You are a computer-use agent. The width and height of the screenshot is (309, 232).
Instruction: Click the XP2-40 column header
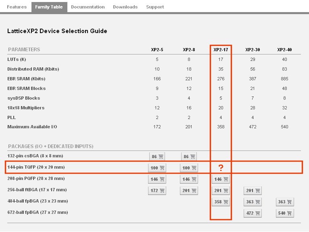pyautogui.click(x=284, y=50)
